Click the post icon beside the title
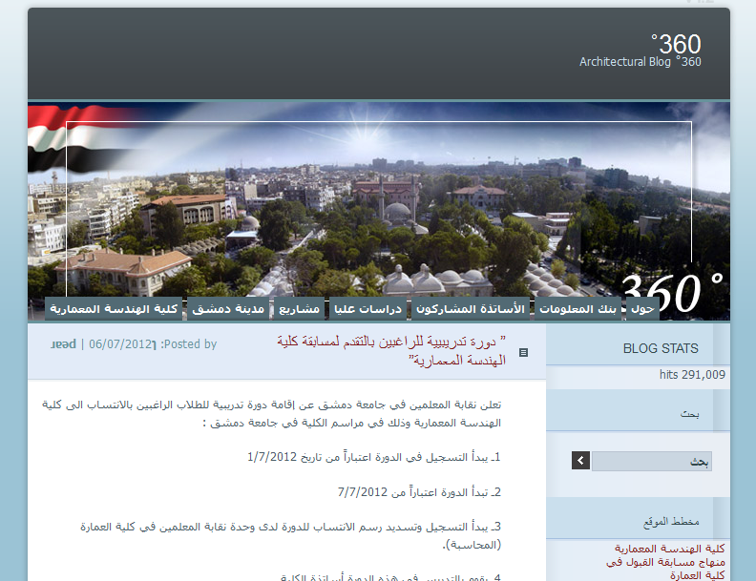The width and height of the screenshot is (756, 581). point(523,352)
